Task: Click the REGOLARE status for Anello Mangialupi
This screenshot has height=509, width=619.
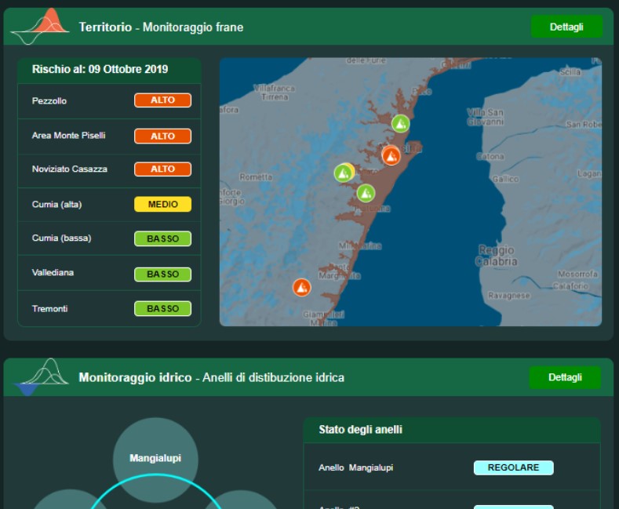Action: pyautogui.click(x=513, y=467)
